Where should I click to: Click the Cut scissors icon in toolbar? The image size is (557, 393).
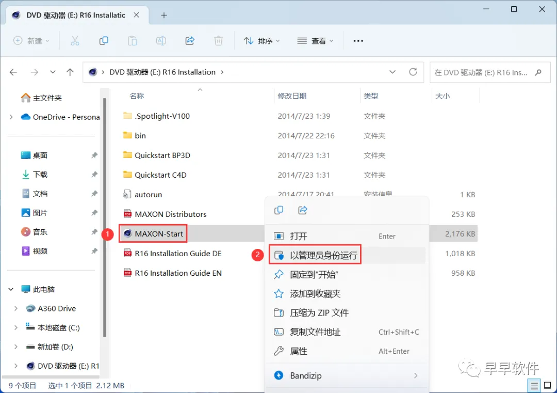click(75, 41)
